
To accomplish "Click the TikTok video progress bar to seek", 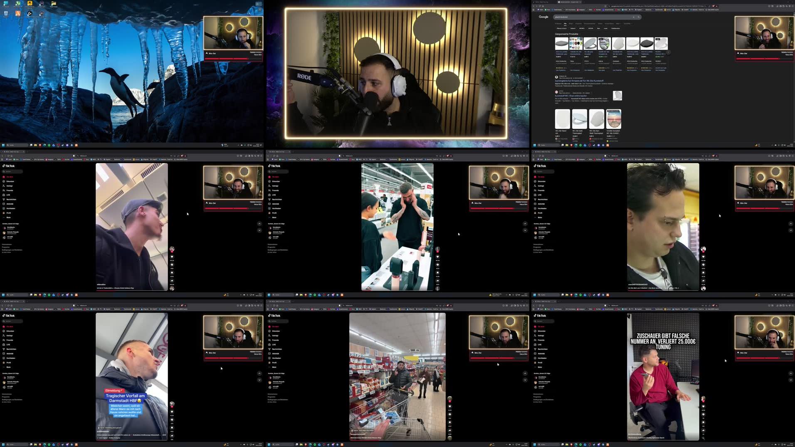I will (131, 290).
